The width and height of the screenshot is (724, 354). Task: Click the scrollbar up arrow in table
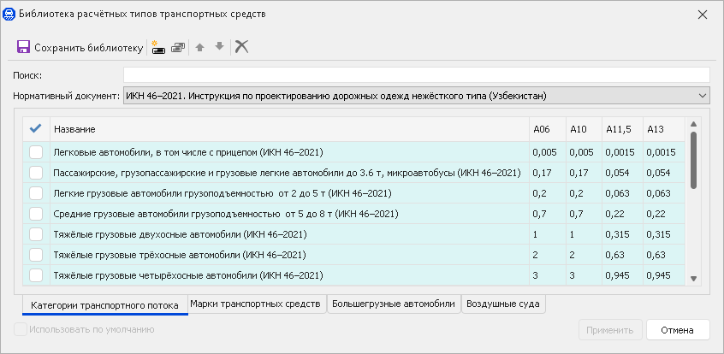(694, 124)
